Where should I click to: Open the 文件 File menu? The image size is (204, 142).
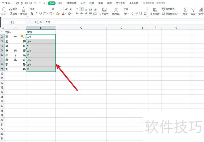[7, 3]
